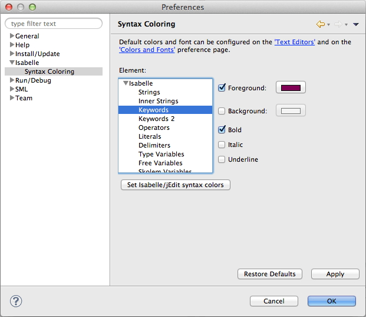The image size is (366, 317).
Task: Select the Skolem Variables element
Action: [165, 171]
